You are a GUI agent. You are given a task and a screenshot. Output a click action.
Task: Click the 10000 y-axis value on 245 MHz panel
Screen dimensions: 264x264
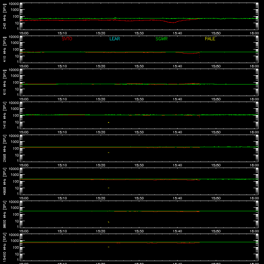coord(14,4)
